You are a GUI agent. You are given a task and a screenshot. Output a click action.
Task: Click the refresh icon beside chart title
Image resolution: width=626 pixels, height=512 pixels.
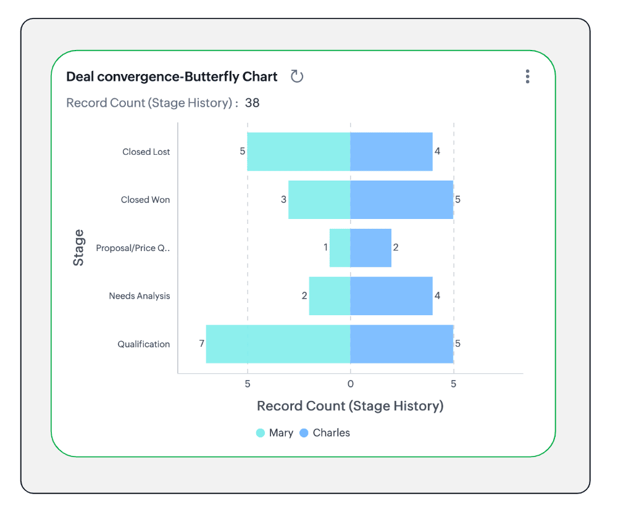coord(297,76)
